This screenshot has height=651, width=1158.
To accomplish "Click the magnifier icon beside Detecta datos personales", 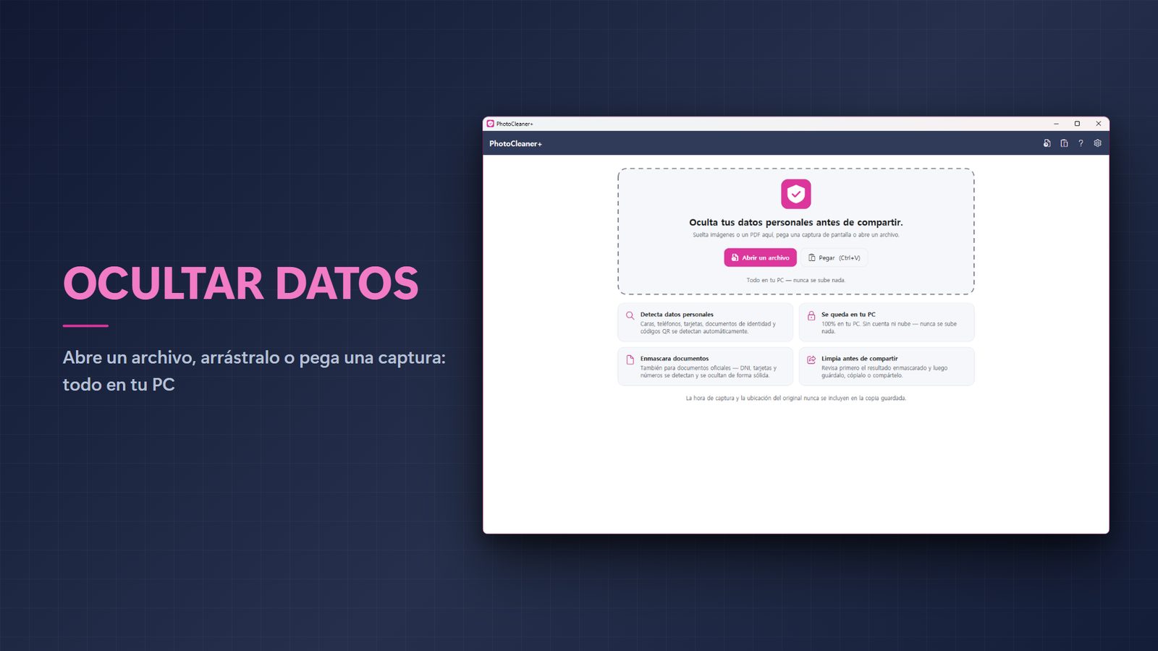I will 630,316.
